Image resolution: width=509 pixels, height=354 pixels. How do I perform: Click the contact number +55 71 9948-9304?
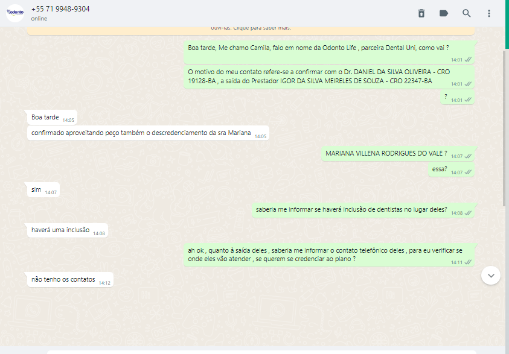pos(60,9)
